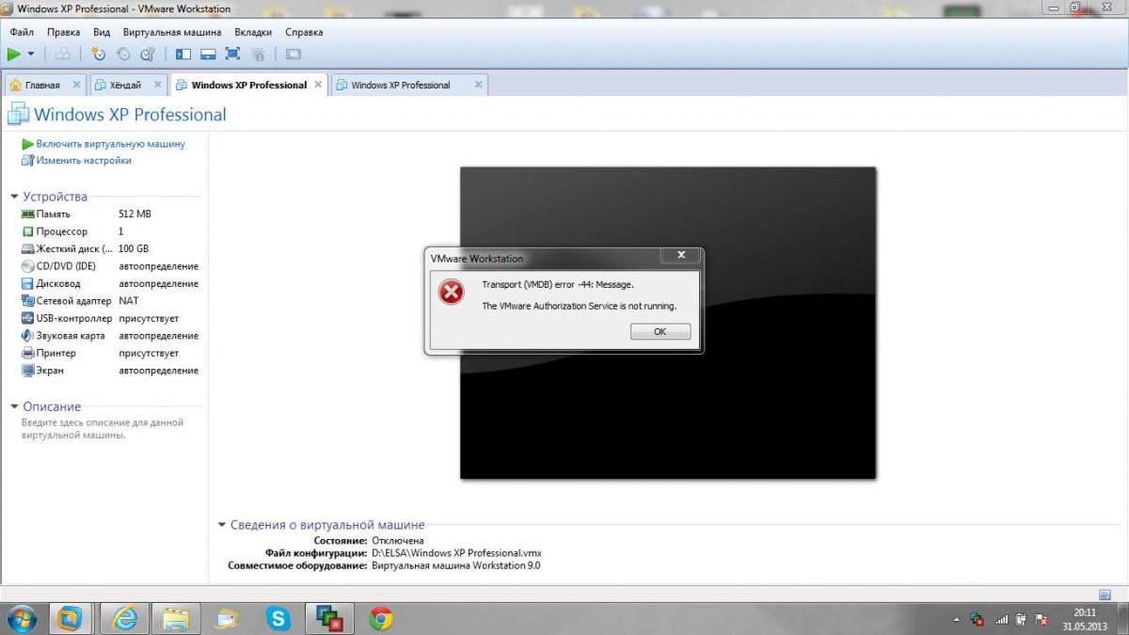Screen dimensions: 1129x635
Task: Toggle the library sidebar toolbar icon
Action: point(183,55)
